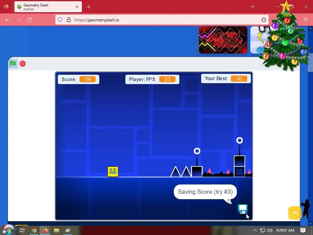Click the taller pillar's ring orb
Image resolution: width=313 pixels, height=235 pixels.
(240, 140)
